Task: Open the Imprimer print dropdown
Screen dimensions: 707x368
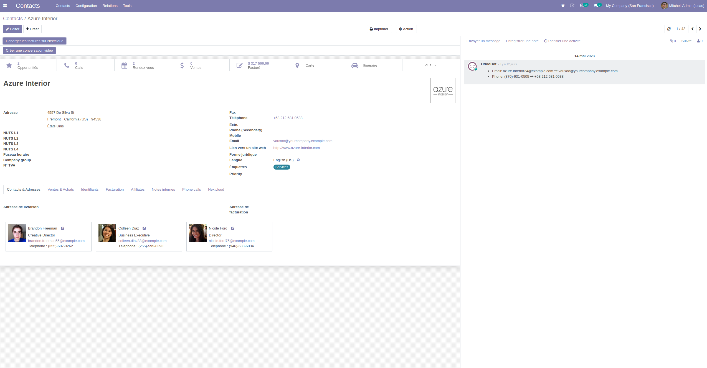Action: (379, 29)
